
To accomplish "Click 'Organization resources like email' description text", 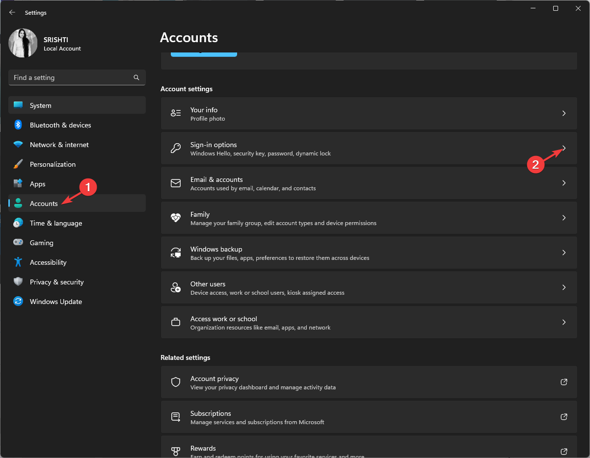I will click(261, 328).
